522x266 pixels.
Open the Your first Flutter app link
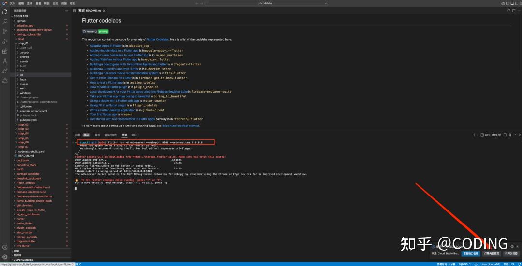point(103,114)
